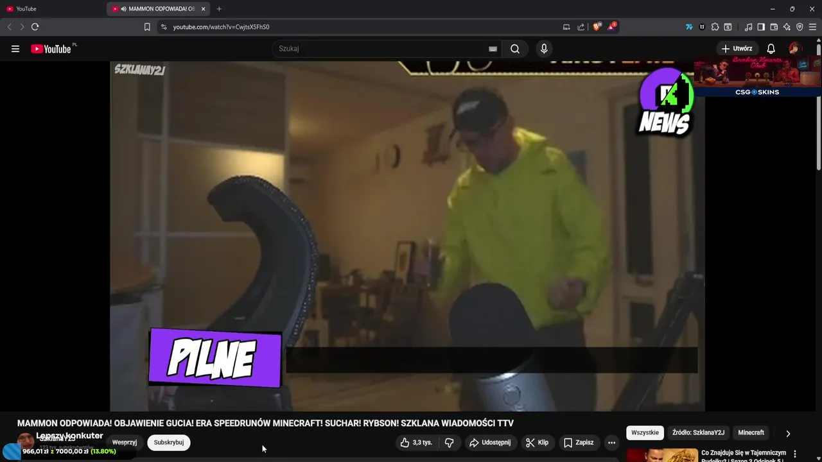Click the Udostępnij share button
The height and width of the screenshot is (462, 822).
(490, 443)
